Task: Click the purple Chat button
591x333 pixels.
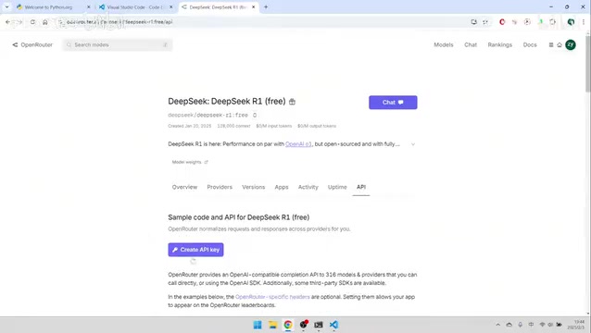Action: (x=393, y=103)
